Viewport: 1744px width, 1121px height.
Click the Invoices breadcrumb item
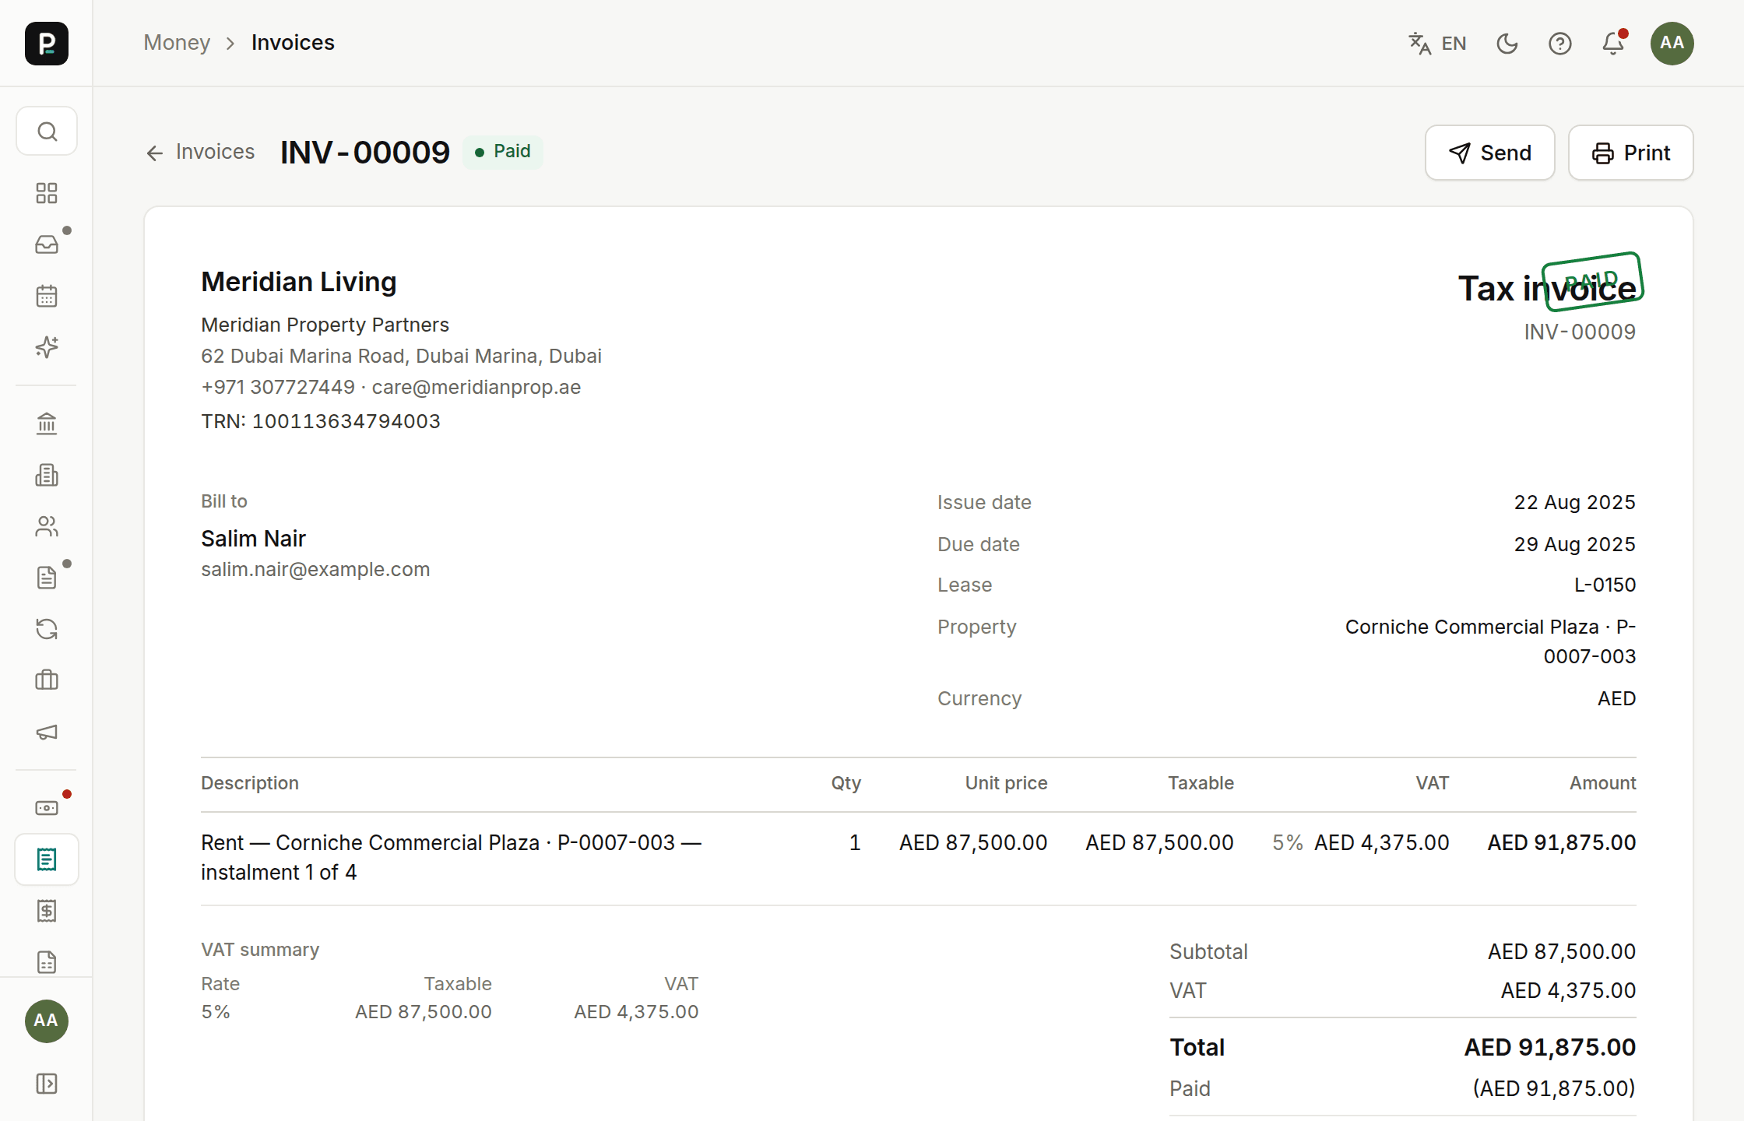(293, 43)
